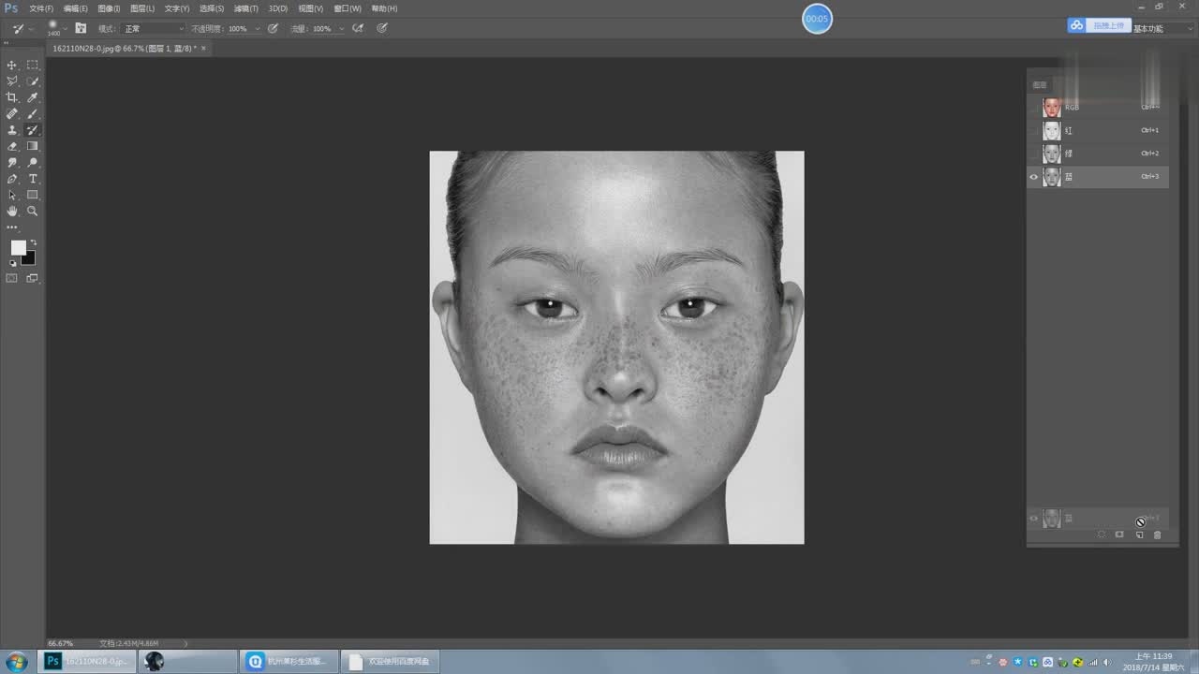Select the Path Selection tool
The width and height of the screenshot is (1199, 674).
click(12, 195)
